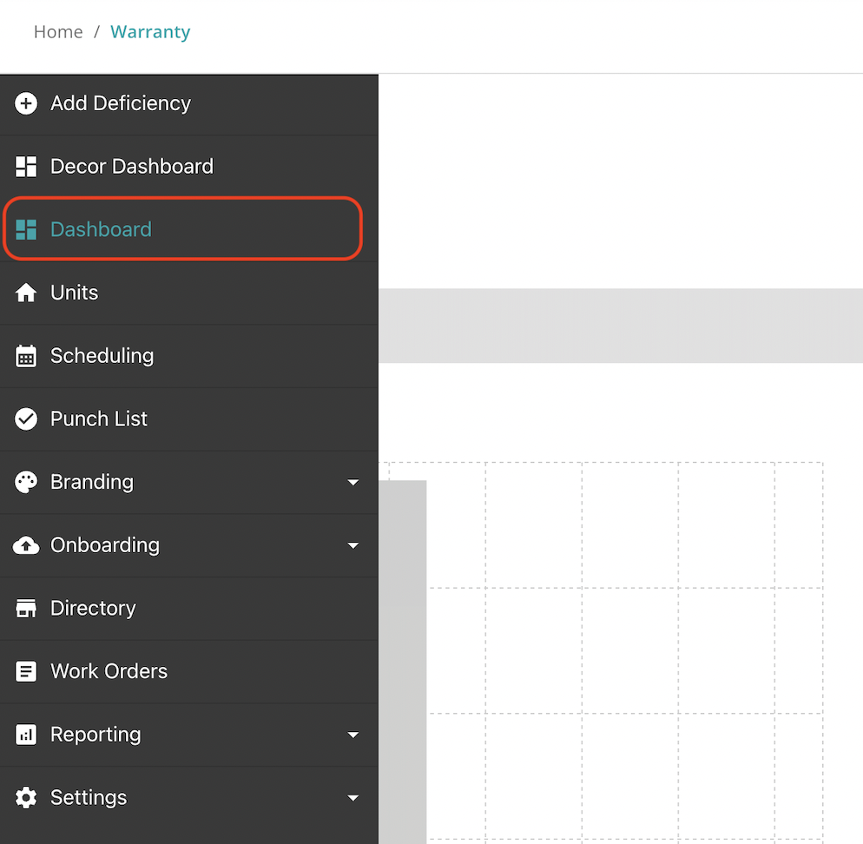Click the Warranty breadcrumb link
Image resolution: width=863 pixels, height=844 pixels.
(150, 32)
